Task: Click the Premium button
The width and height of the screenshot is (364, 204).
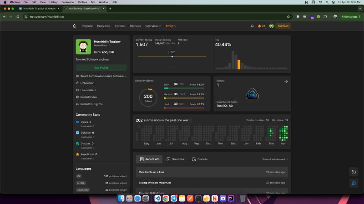Action: 283,26
